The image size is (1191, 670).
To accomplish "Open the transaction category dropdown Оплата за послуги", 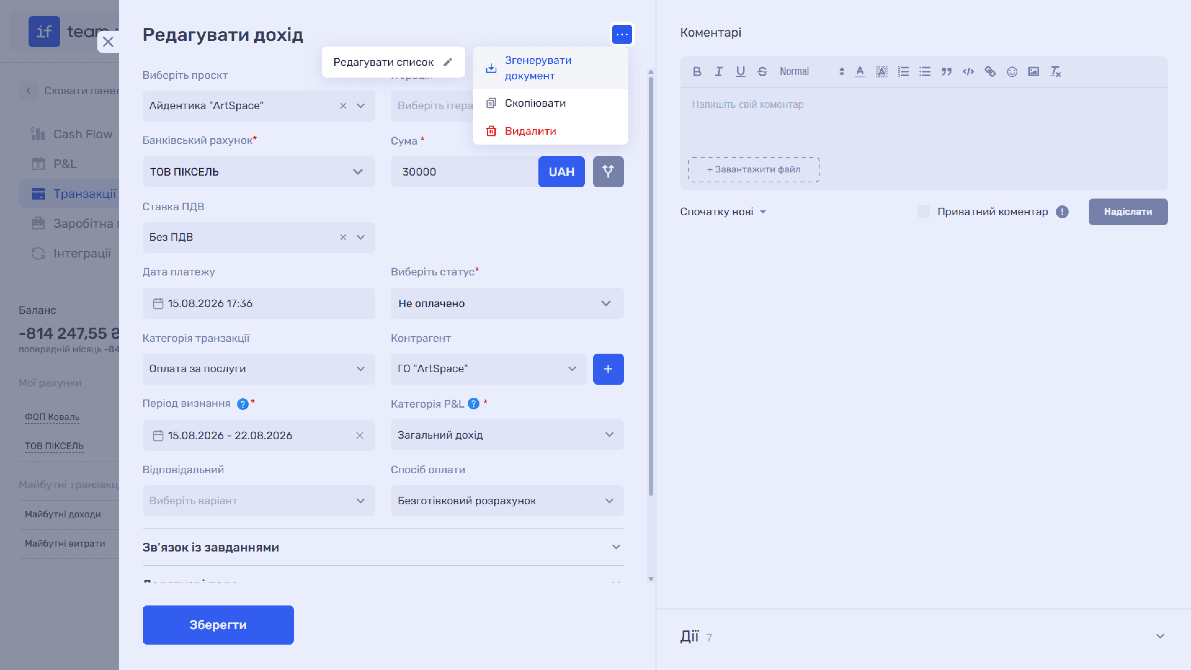I will (x=258, y=369).
